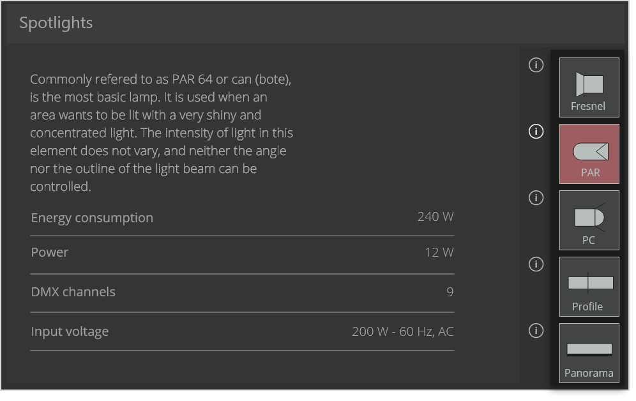636x401 pixels.
Task: Click the info icon beside PAR
Action: (536, 132)
